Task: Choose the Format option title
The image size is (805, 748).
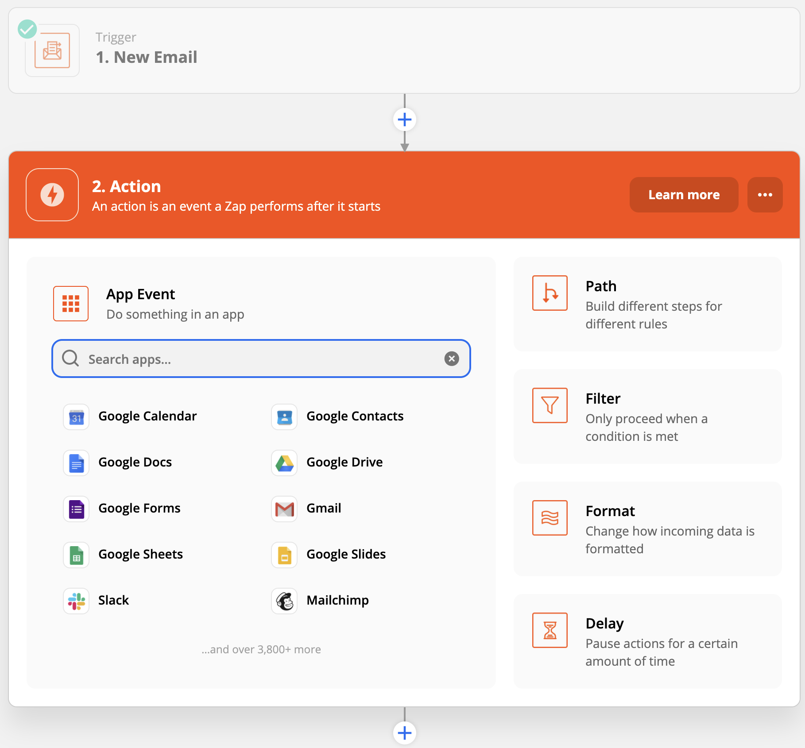Action: coord(610,511)
